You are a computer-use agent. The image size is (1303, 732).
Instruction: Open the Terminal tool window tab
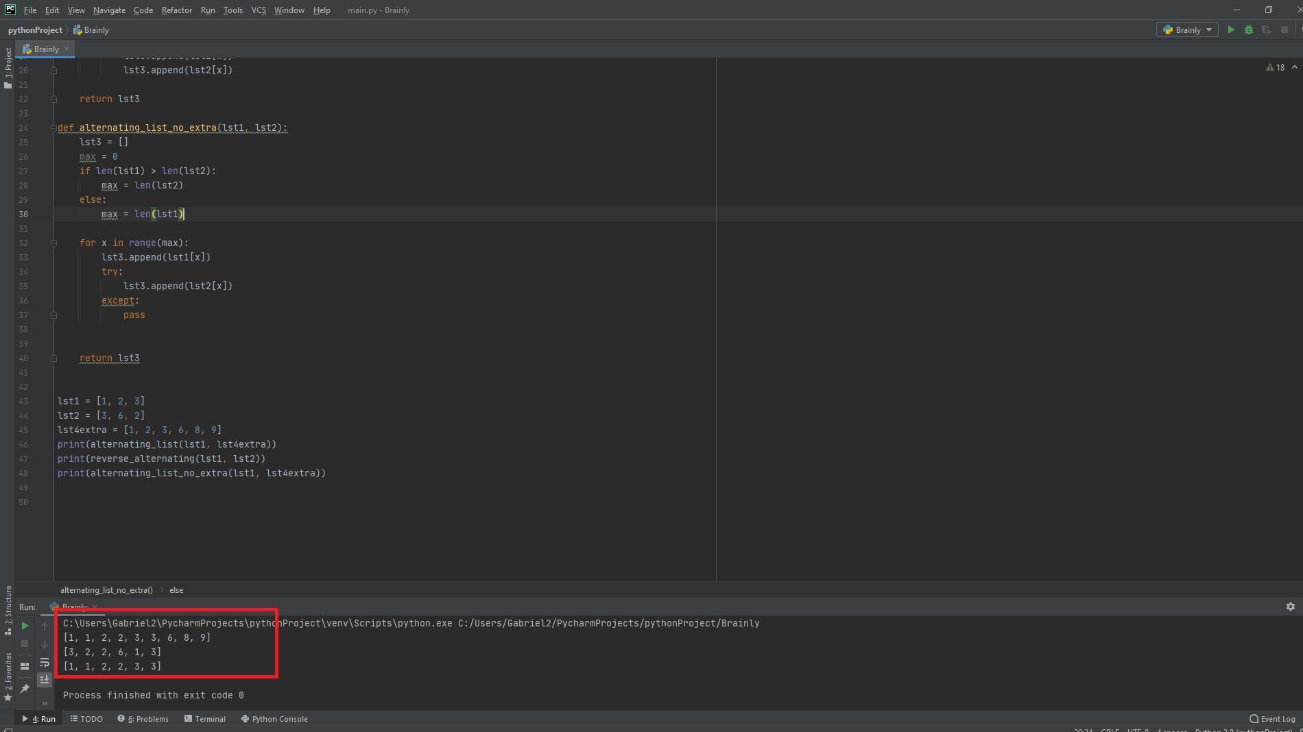click(x=205, y=719)
